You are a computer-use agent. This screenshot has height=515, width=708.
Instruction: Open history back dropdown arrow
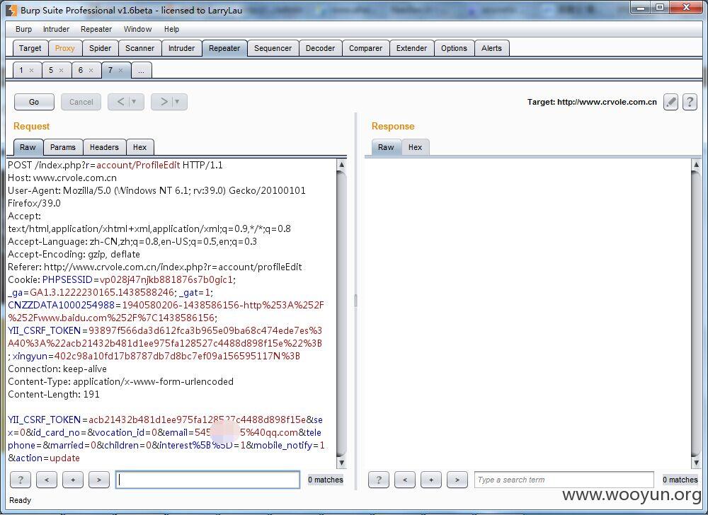click(134, 102)
